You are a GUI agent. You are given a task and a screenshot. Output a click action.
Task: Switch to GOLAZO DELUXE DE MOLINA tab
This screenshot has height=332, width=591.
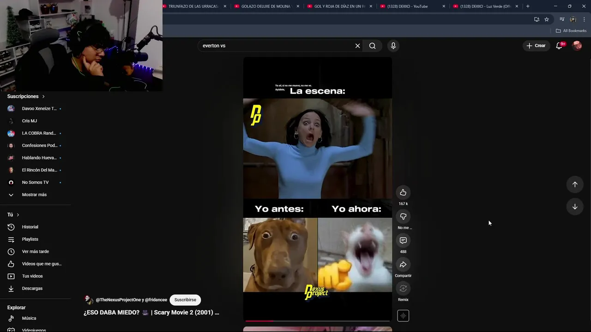266,6
